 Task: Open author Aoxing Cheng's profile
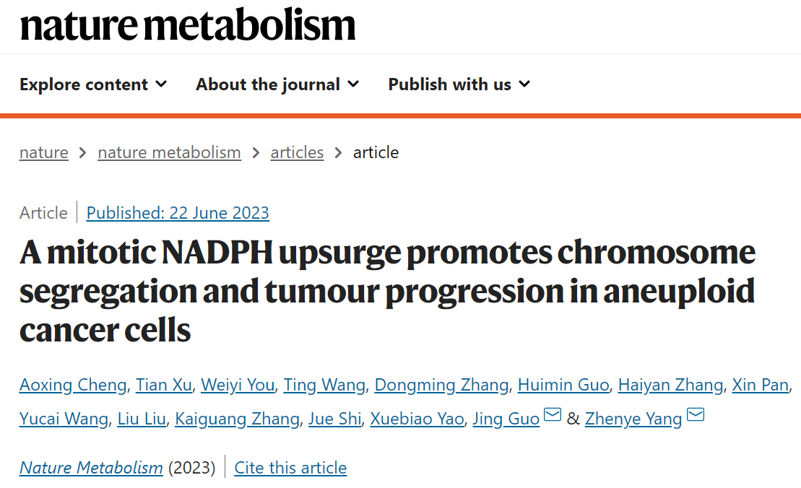(x=73, y=385)
